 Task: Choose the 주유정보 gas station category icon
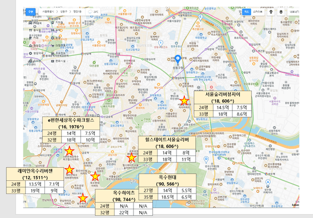click(52, 53)
